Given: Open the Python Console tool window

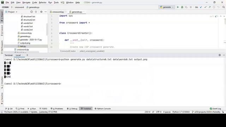Looking at the screenshot, I should point(103,109).
